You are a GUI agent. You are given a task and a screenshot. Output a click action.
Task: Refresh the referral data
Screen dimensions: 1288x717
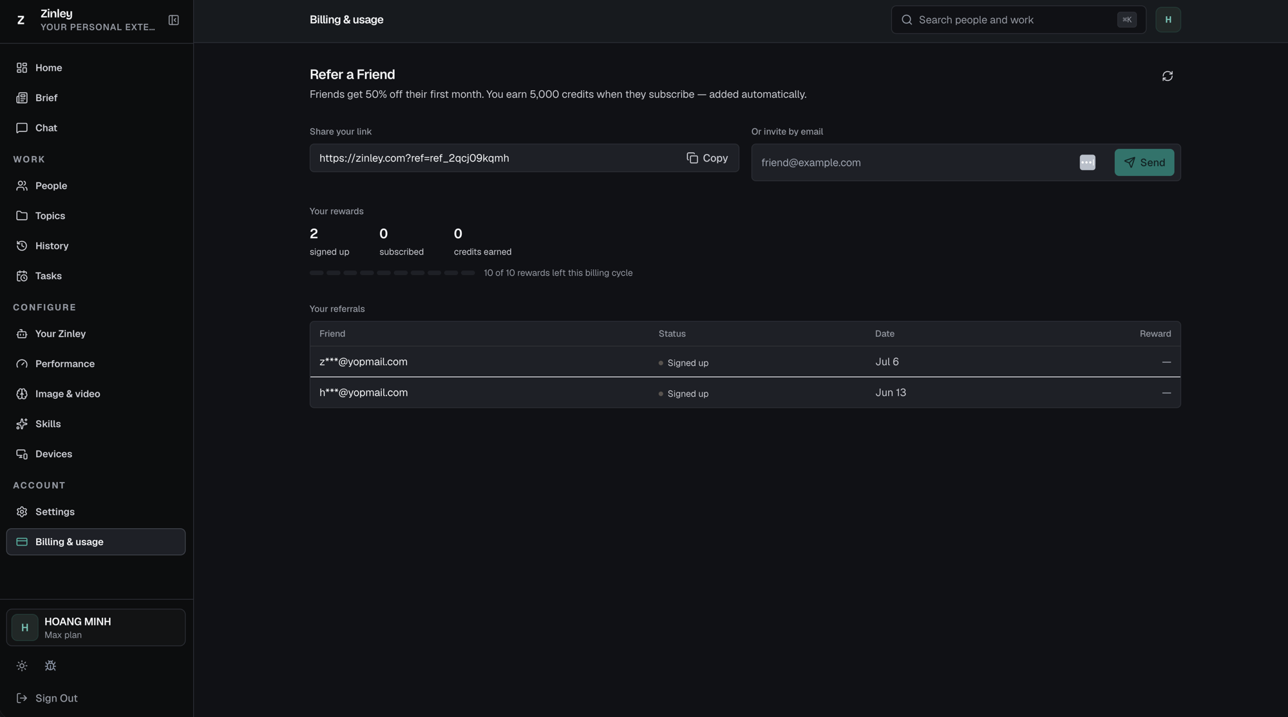1167,76
